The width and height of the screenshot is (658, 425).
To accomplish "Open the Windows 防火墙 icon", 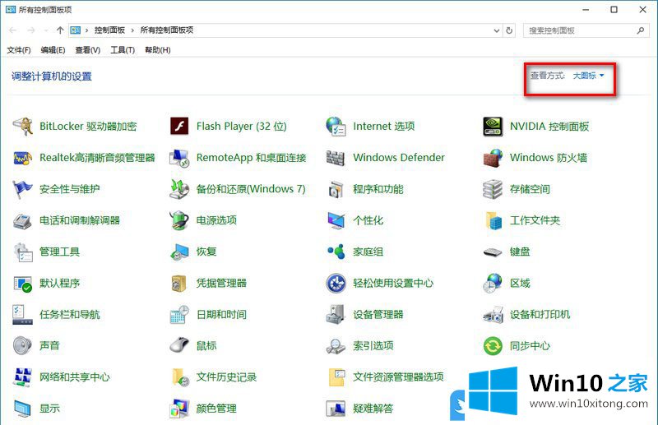I will (x=493, y=158).
